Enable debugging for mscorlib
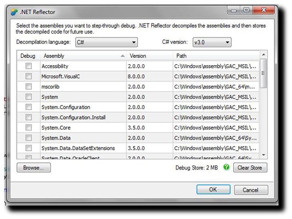 (28, 86)
